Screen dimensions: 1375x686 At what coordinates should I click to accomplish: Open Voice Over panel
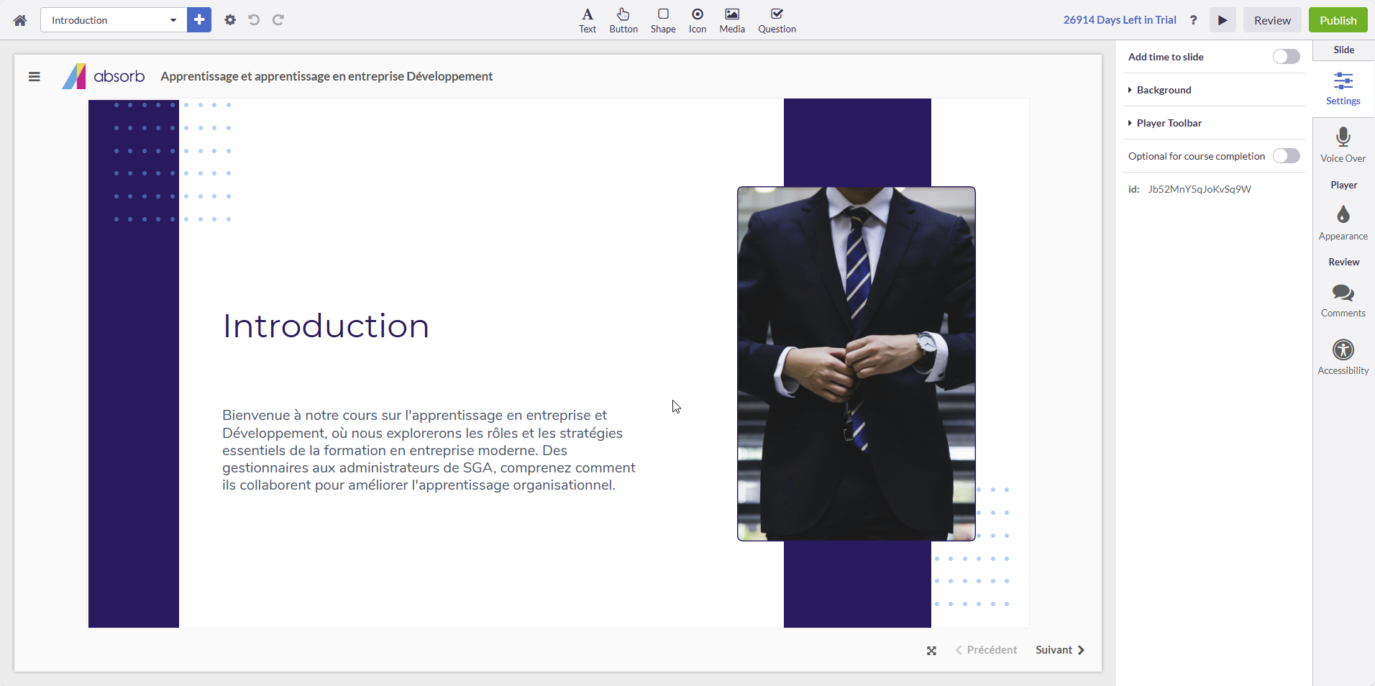[1343, 145]
